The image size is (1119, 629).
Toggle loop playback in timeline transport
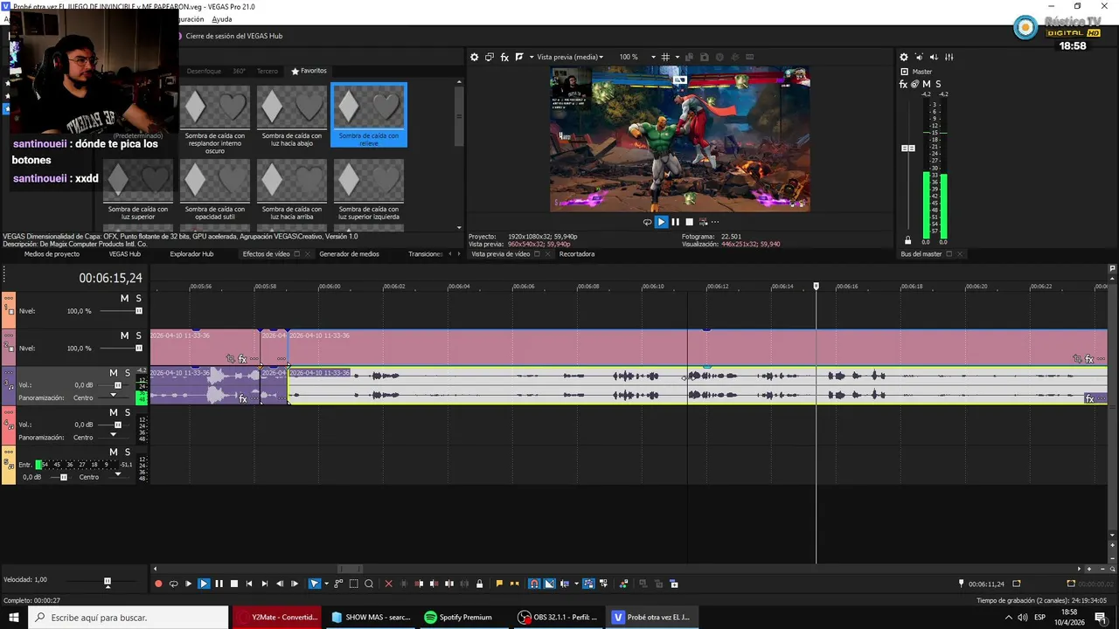coord(173,584)
